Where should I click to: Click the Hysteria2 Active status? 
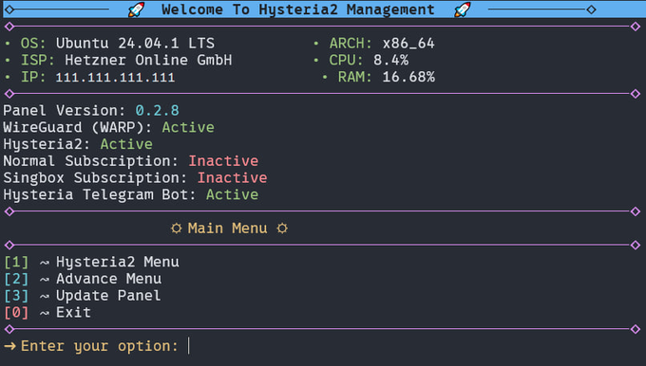tap(126, 144)
